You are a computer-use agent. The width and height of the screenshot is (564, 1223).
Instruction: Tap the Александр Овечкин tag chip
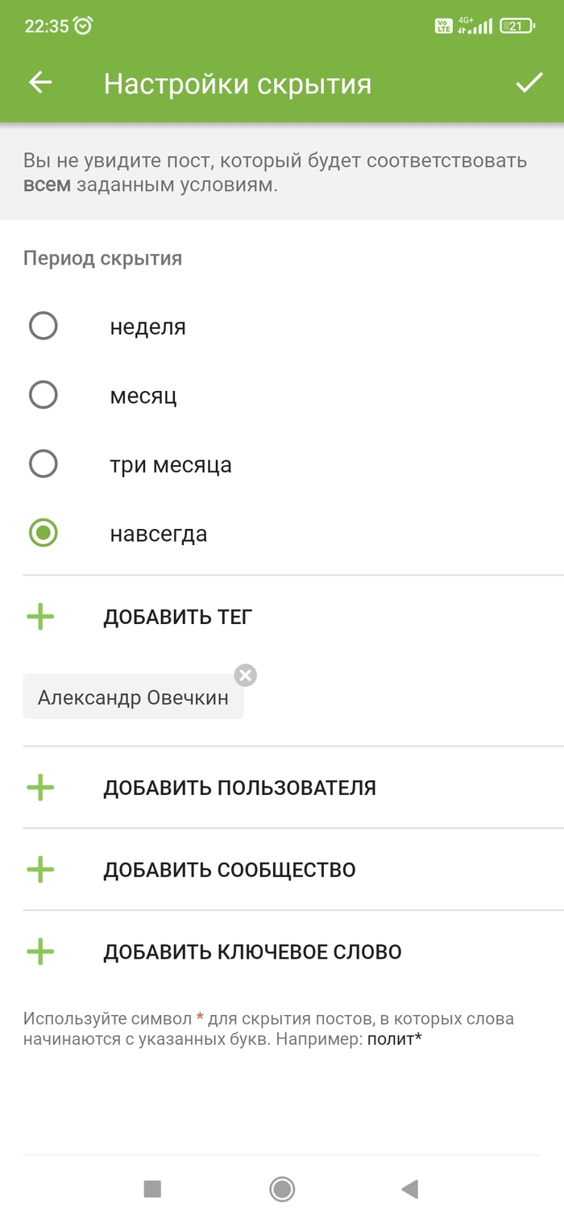point(133,697)
